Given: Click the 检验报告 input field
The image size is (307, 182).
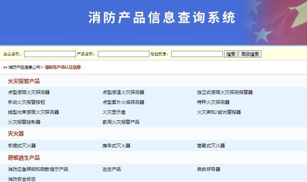Looking at the screenshot, I should click(x=197, y=54).
